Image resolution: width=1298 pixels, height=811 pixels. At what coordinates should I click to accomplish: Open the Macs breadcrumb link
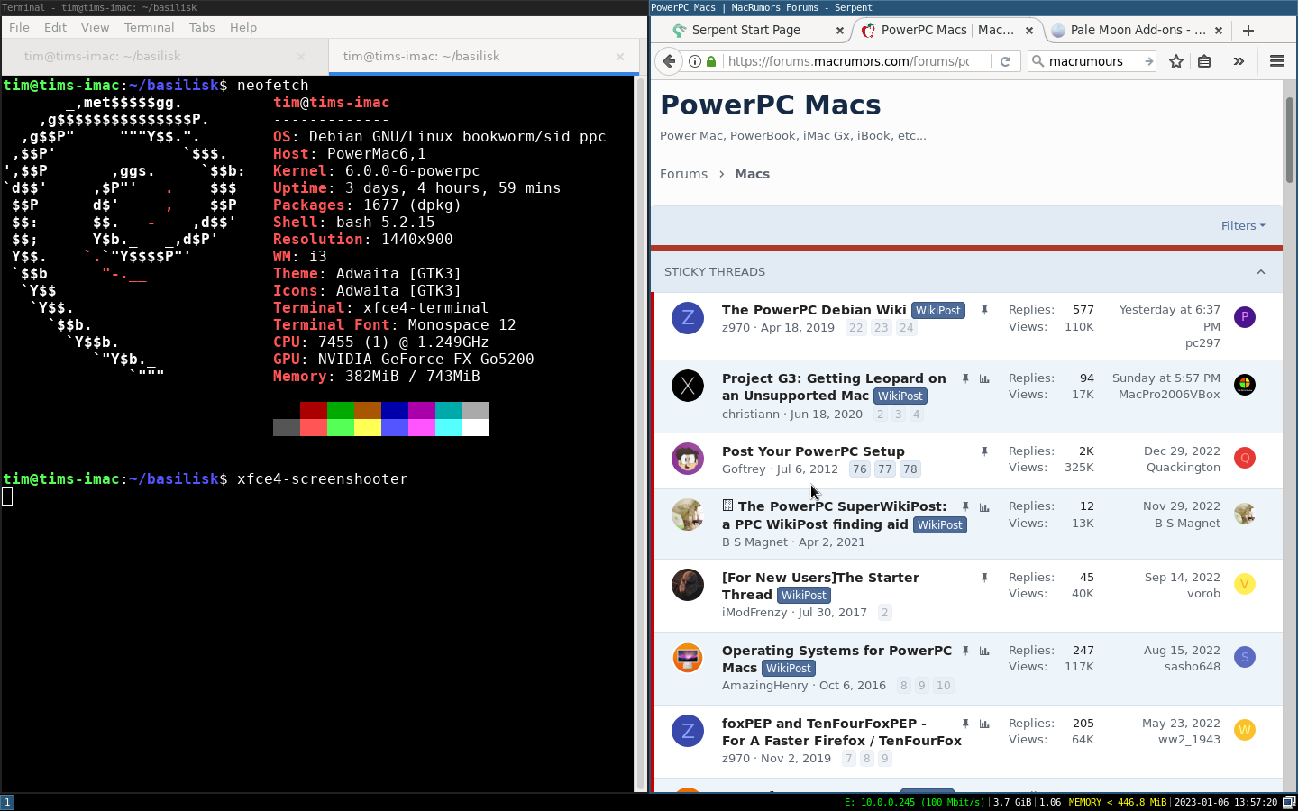752,174
